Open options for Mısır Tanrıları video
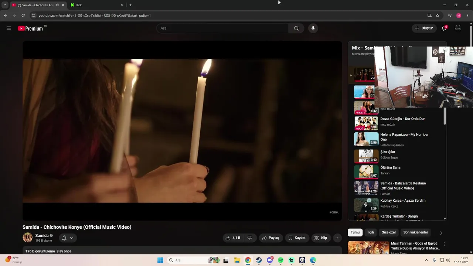 (445, 244)
